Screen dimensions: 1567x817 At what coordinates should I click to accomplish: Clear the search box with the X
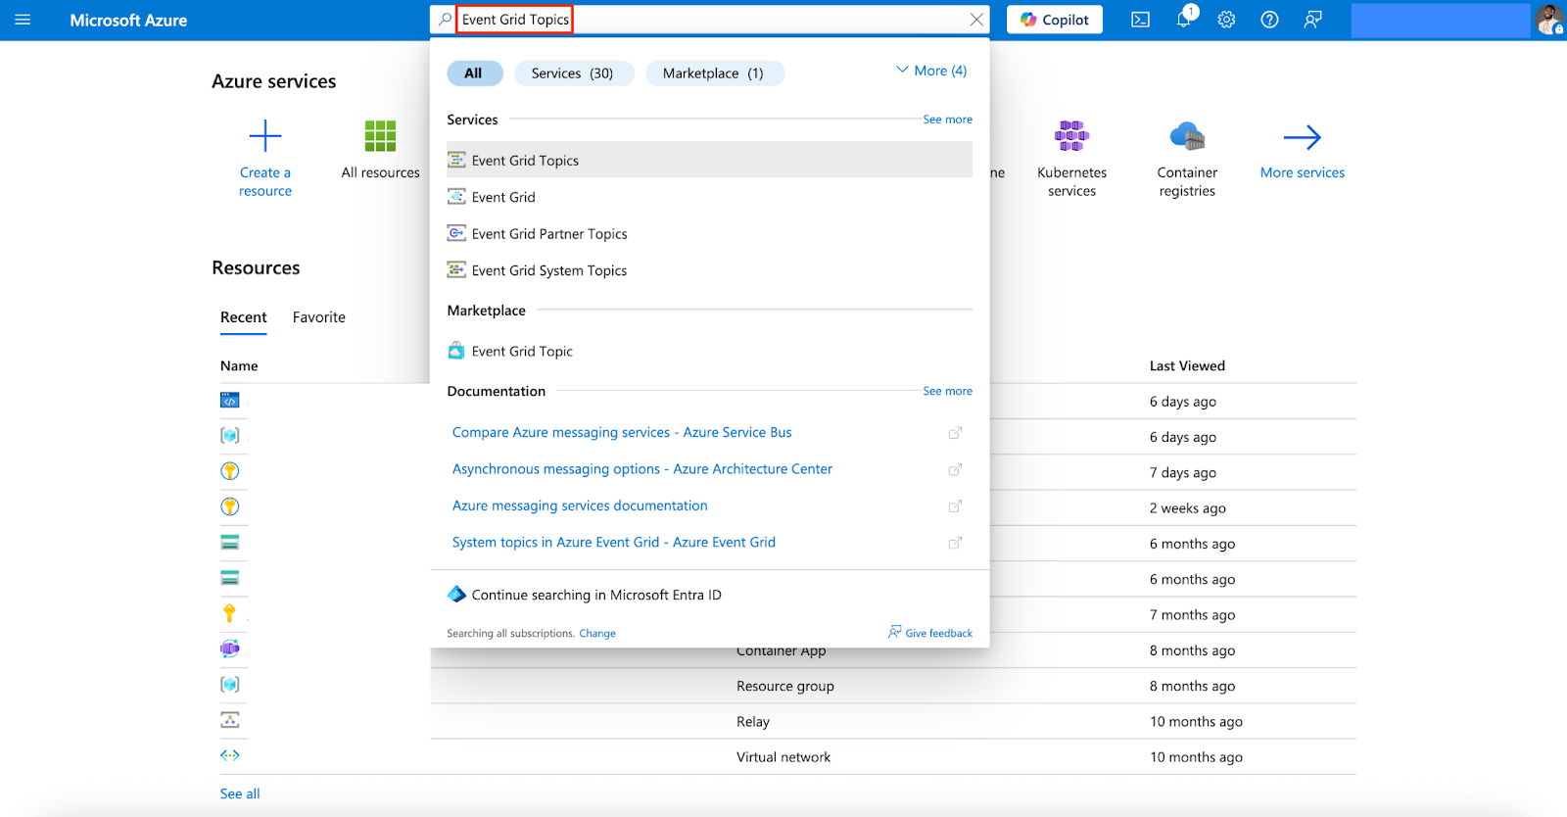coord(976,20)
